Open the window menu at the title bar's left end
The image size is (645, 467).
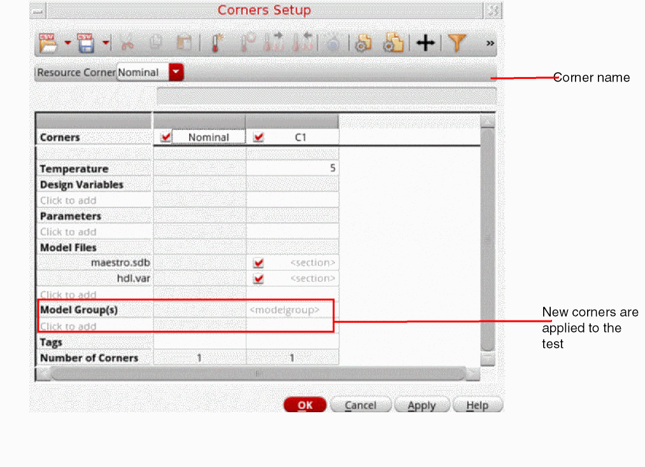[38, 11]
